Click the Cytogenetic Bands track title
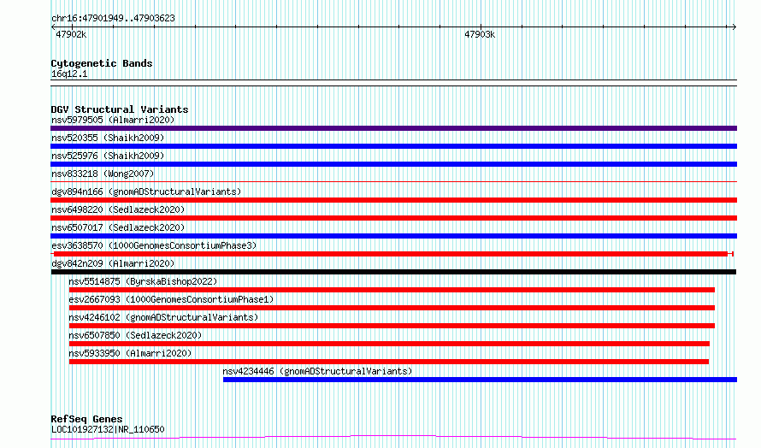Image resolution: width=761 pixels, height=448 pixels. [102, 63]
